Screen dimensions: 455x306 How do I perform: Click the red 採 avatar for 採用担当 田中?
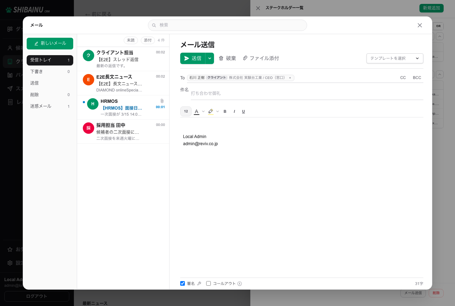tap(89, 128)
